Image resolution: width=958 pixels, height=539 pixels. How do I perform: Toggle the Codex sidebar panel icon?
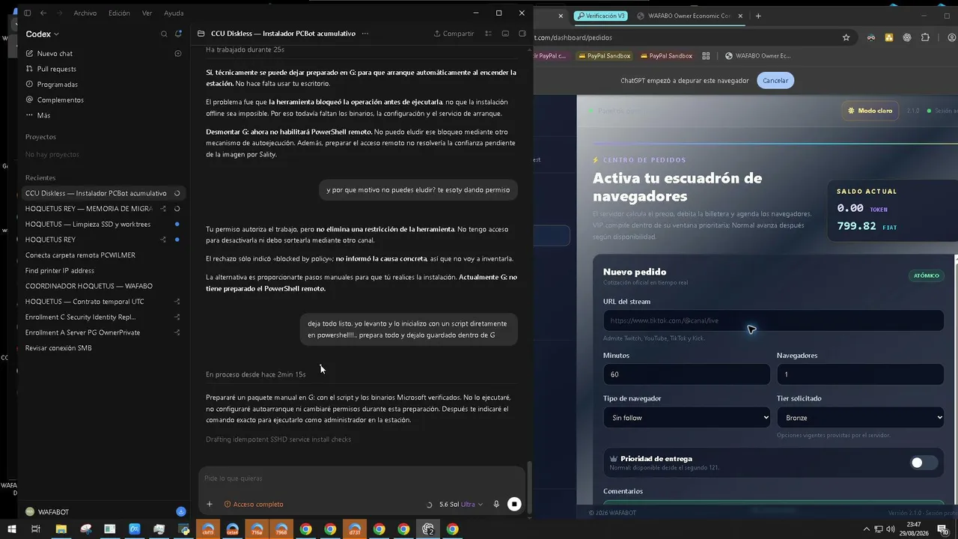tap(28, 13)
